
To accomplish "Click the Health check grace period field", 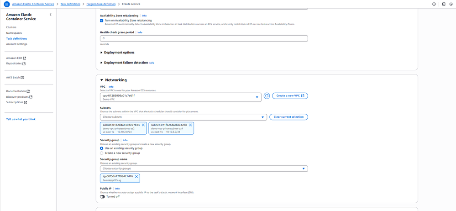I will click(204, 38).
